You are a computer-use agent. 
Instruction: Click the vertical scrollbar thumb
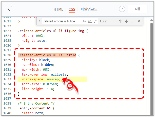[151, 68]
